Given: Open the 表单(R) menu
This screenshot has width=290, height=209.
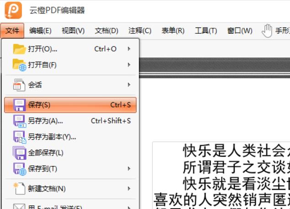Looking at the screenshot, I should pos(173,31).
